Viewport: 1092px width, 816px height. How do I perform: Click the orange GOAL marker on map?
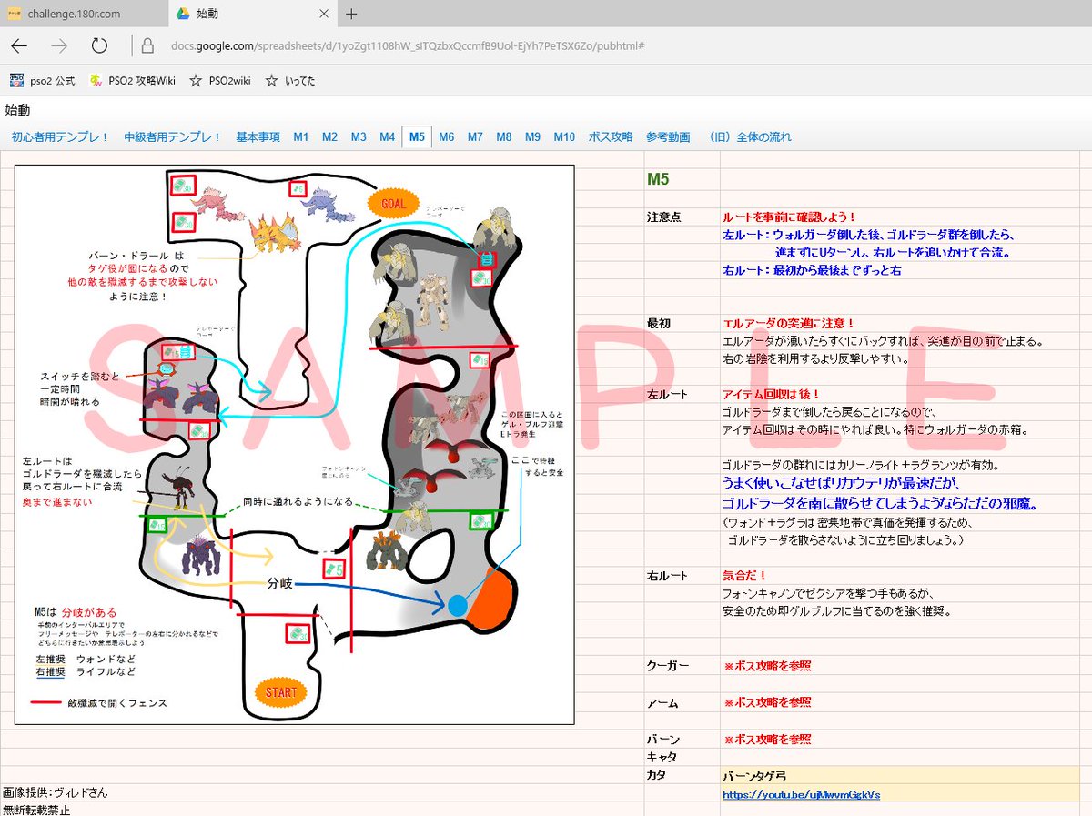point(394,204)
